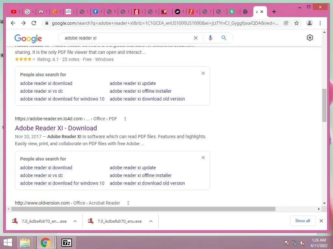
Task: Open downloaded file 7.0_AdbeRdr70_en....exe
Action: coord(39,221)
